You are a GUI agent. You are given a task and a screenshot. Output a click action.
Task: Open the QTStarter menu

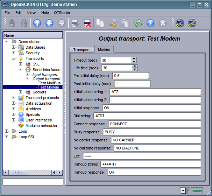pos(62,13)
